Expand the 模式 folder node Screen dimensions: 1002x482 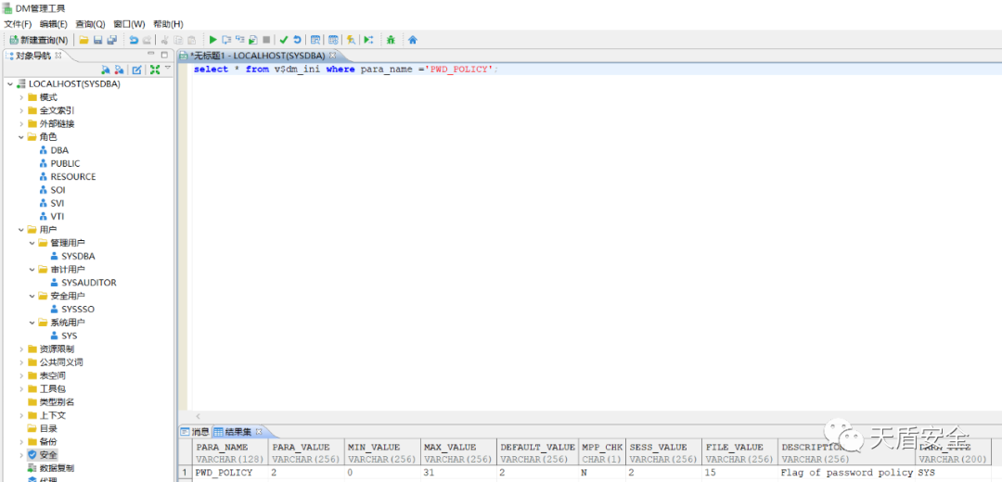pyautogui.click(x=21, y=97)
